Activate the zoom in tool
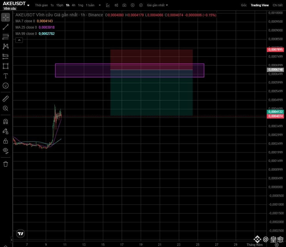286x247 pixels. (x=6, y=108)
